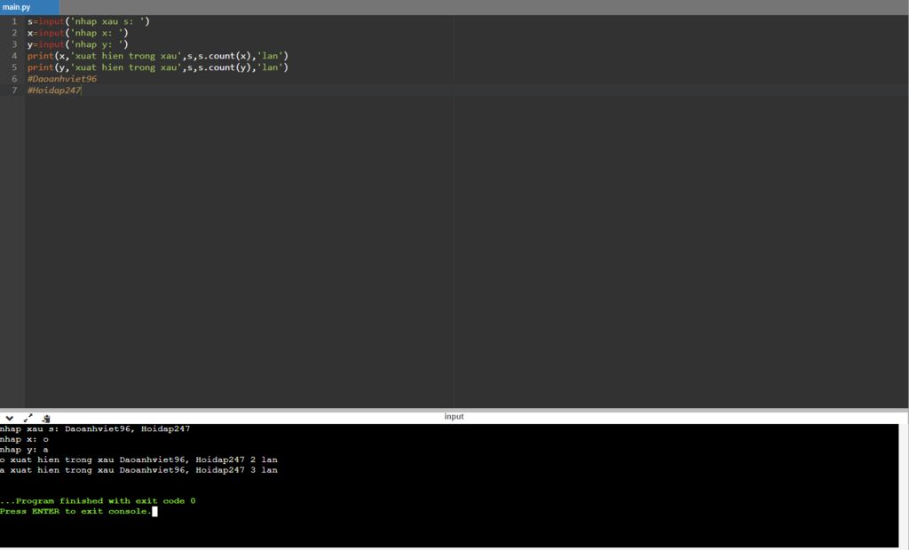Click console line 'nhap xau s: Daoanhviet96, Hoidap247'
The image size is (909, 550).
click(x=95, y=429)
